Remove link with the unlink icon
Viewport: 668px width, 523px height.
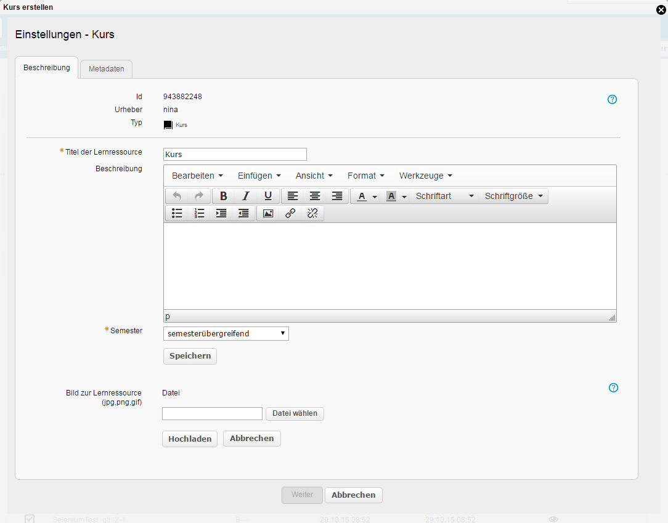[x=312, y=213]
